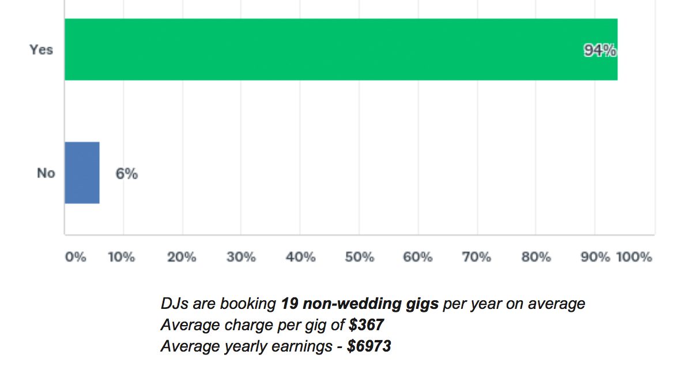Viewport: 694px width, 370px height.
Task: Click the 10% axis tick label
Action: pos(122,257)
